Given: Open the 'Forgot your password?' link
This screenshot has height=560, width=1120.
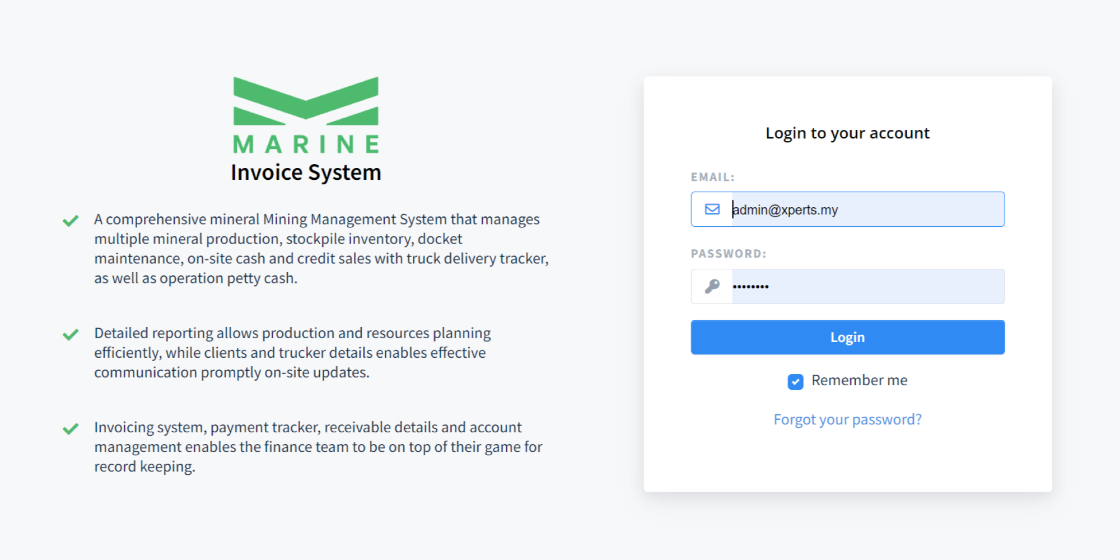Looking at the screenshot, I should [x=847, y=419].
